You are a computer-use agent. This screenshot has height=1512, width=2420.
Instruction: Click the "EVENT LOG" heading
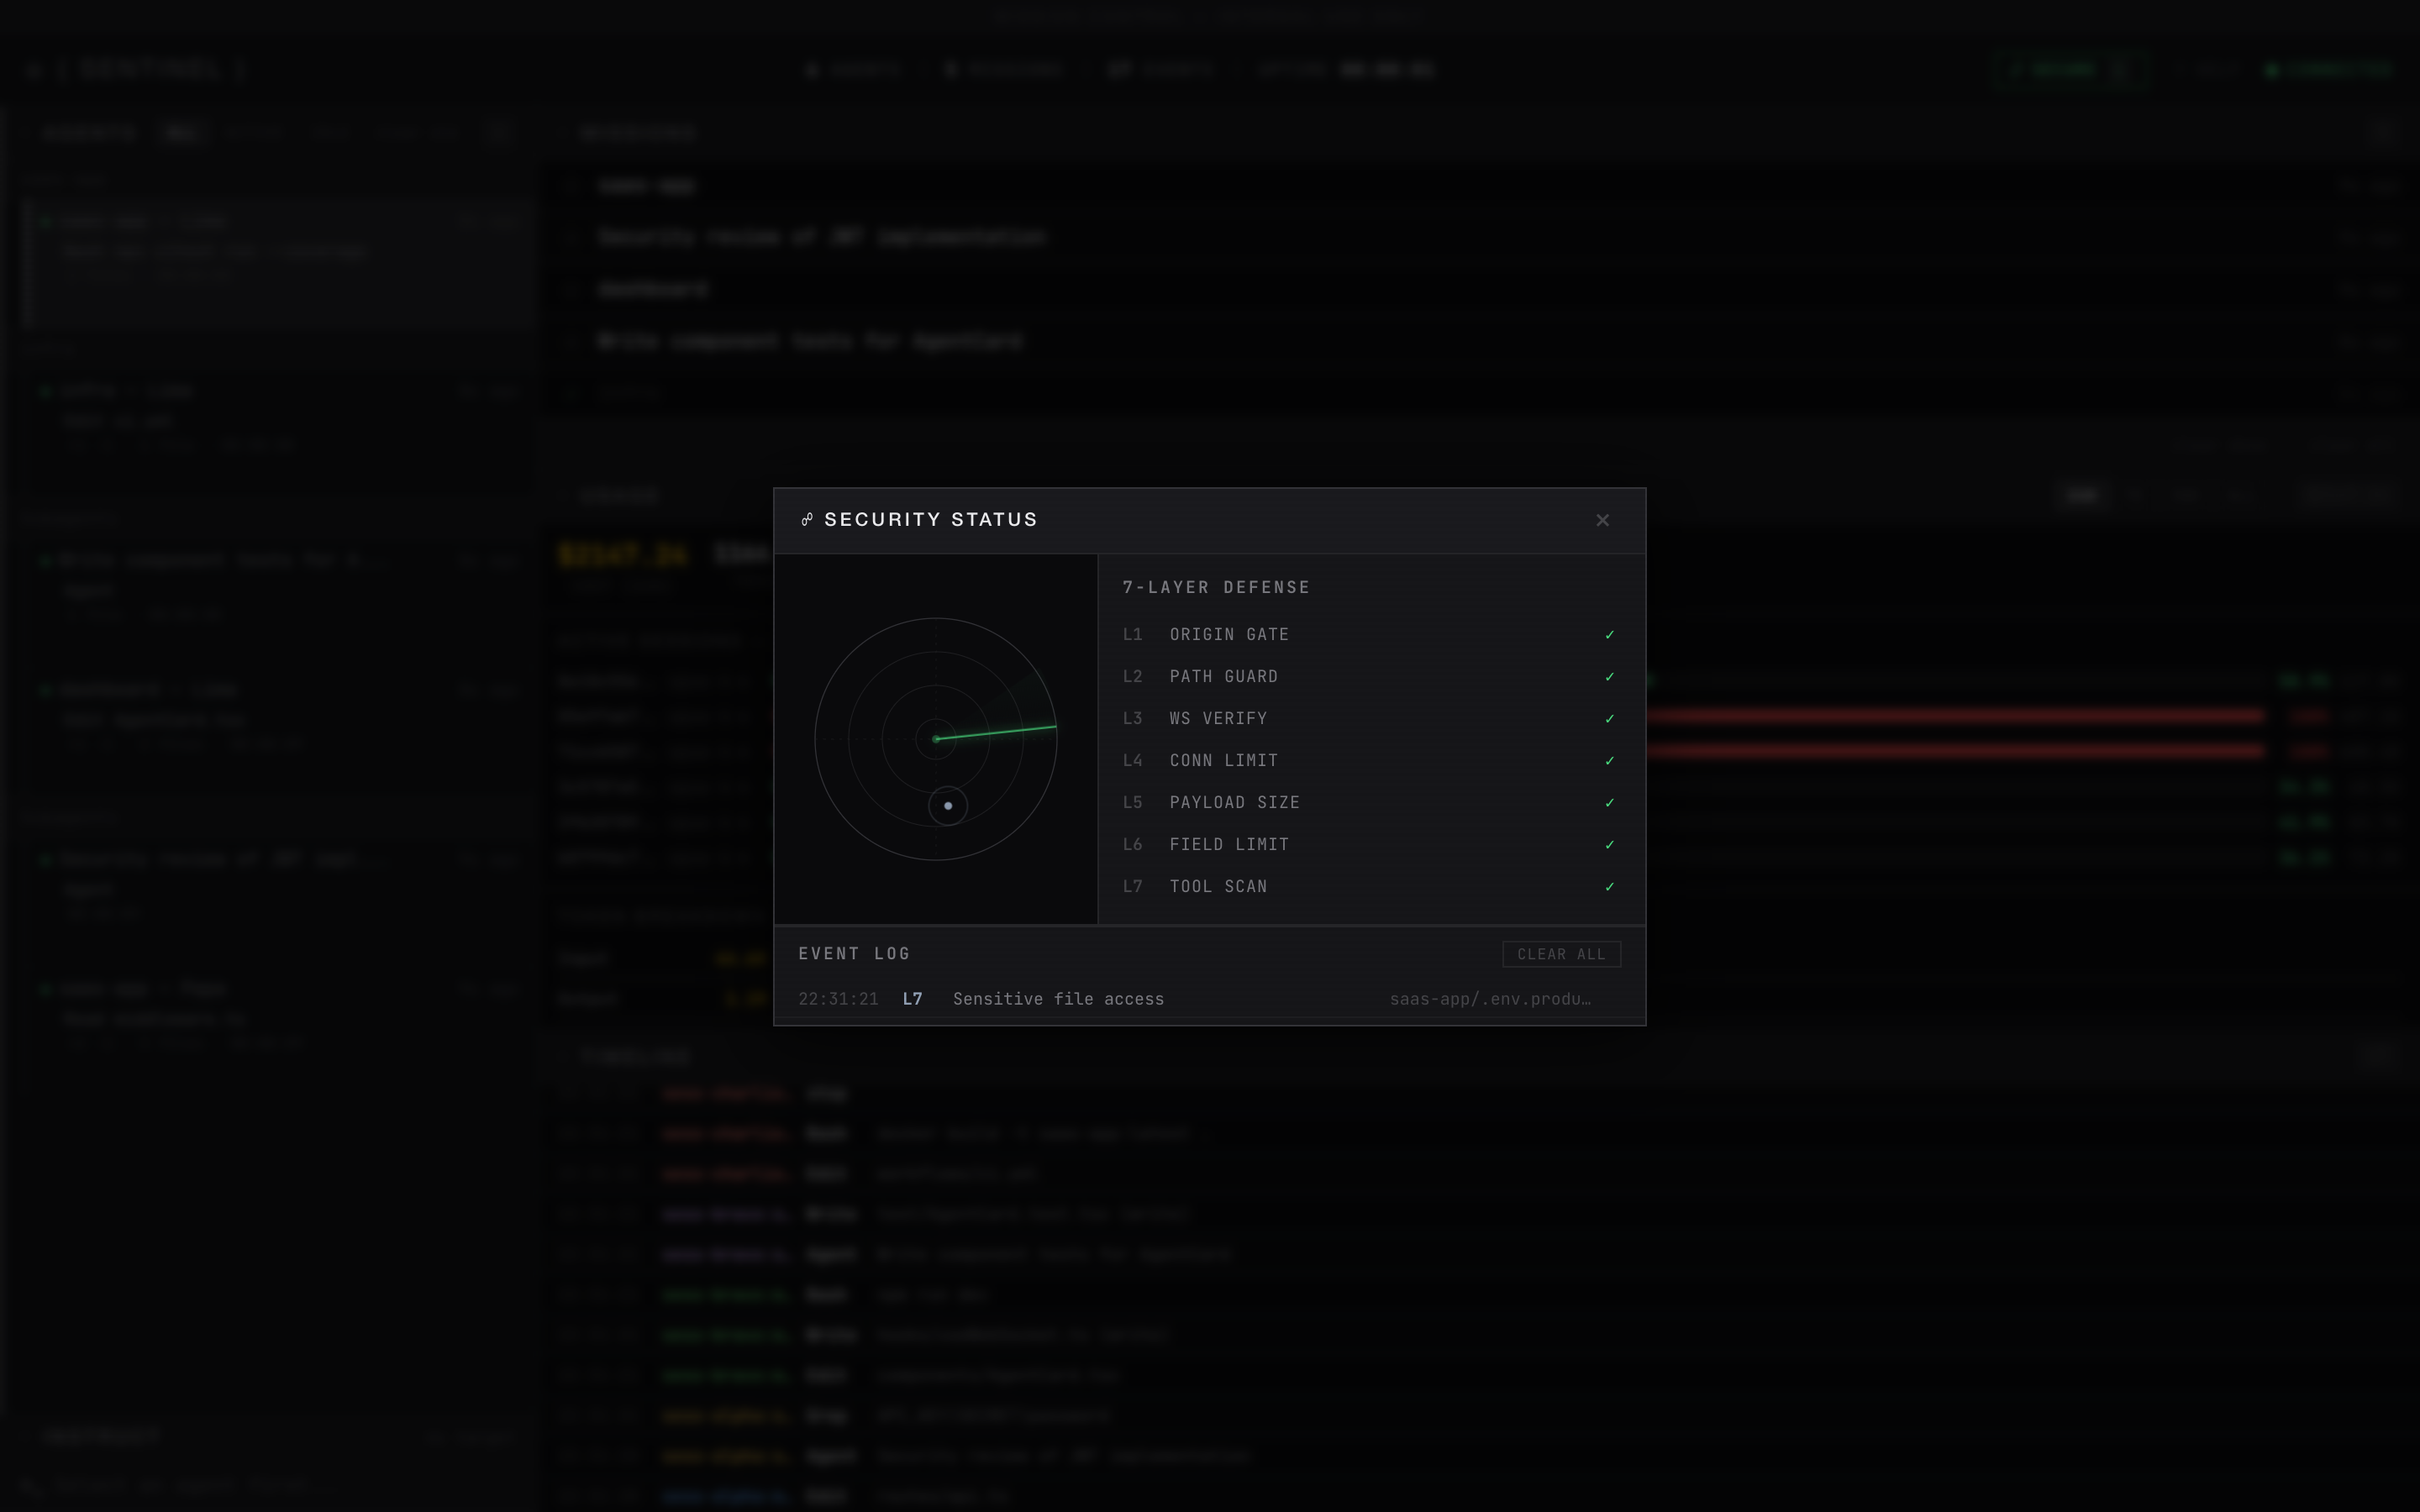click(x=854, y=954)
